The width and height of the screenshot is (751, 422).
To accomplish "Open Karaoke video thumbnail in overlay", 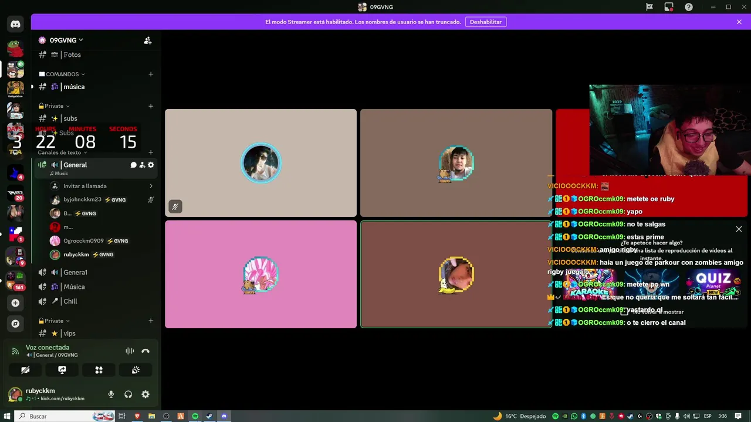I will (588, 285).
